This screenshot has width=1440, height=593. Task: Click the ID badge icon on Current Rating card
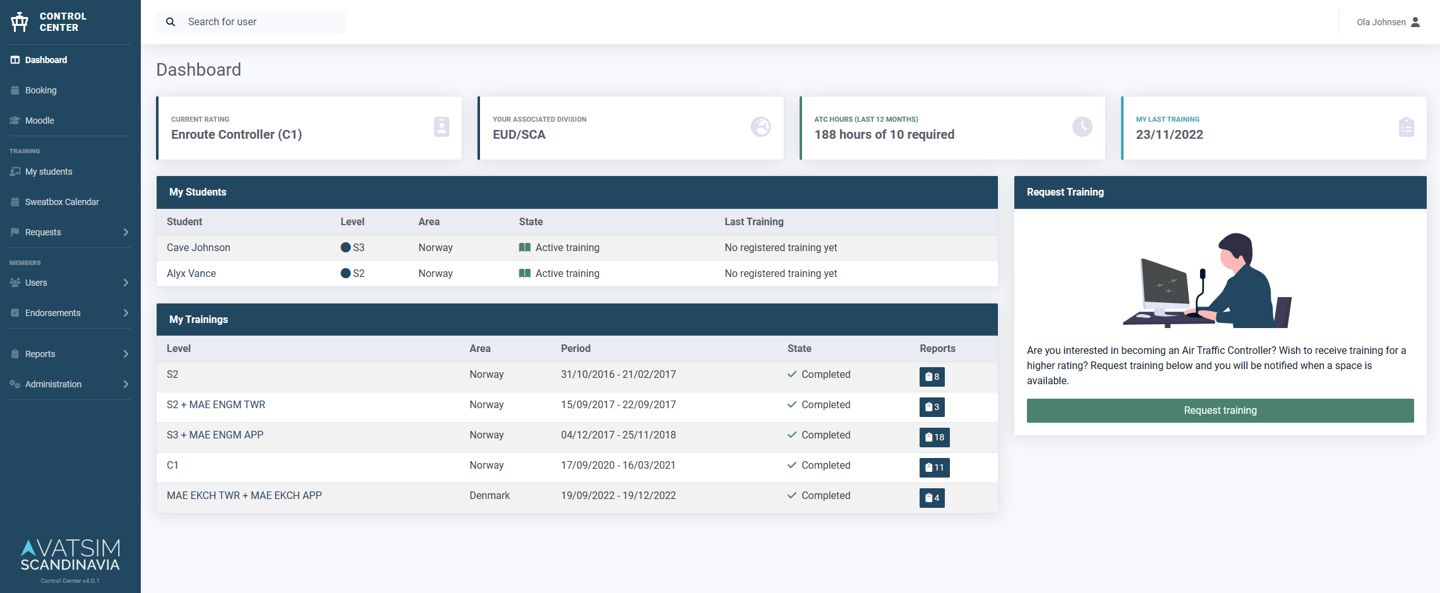click(441, 127)
